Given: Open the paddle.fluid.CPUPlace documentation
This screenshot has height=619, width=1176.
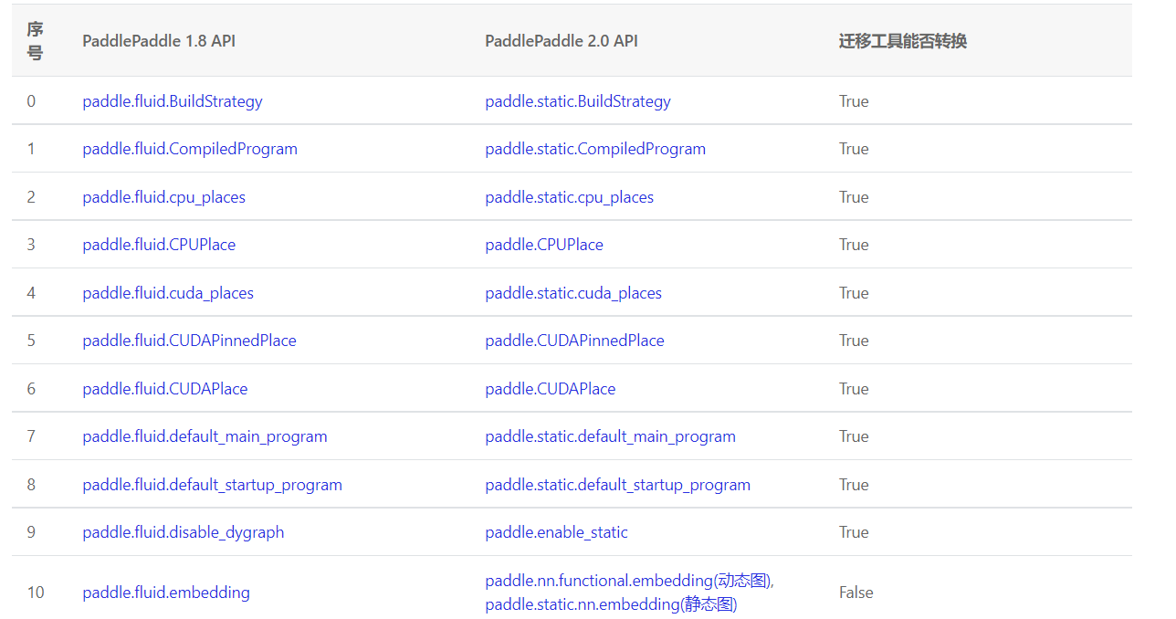Looking at the screenshot, I should pos(159,245).
